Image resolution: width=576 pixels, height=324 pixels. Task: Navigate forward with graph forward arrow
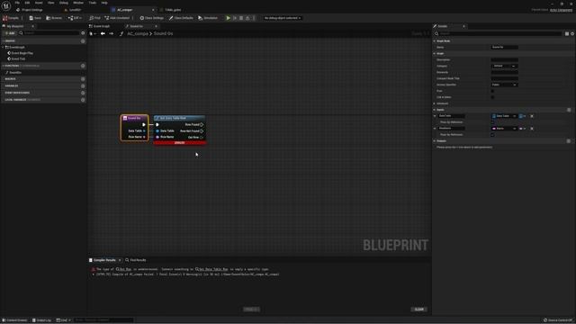111,33
